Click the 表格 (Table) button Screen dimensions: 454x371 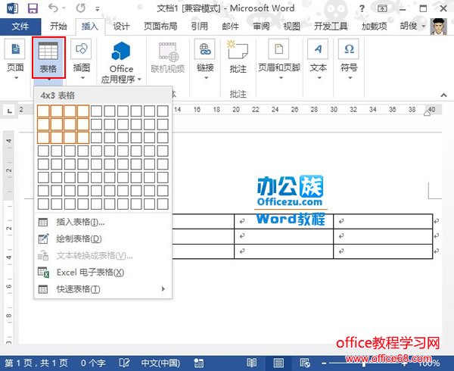pyautogui.click(x=48, y=58)
